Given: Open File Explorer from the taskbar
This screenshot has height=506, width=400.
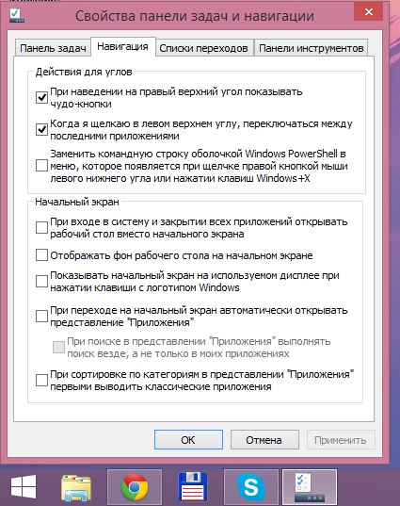Looking at the screenshot, I should [75, 487].
